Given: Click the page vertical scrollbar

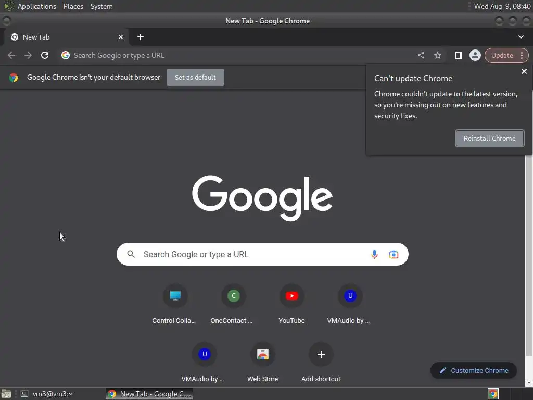Looking at the screenshot, I should pos(529,255).
